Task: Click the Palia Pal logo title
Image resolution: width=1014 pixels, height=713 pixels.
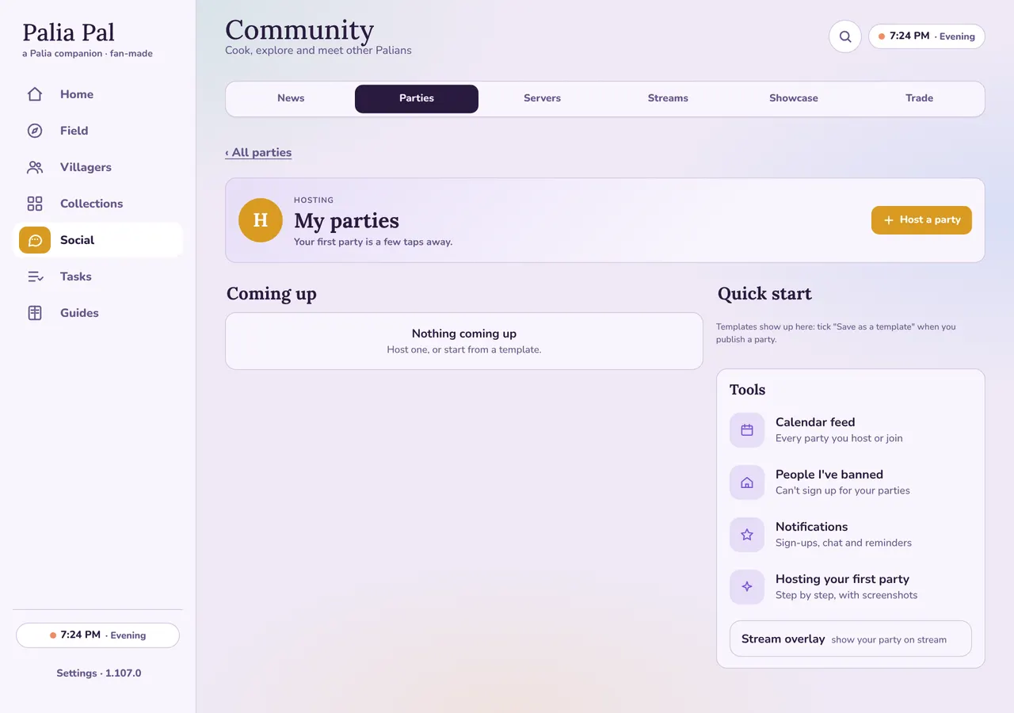Action: 69,32
